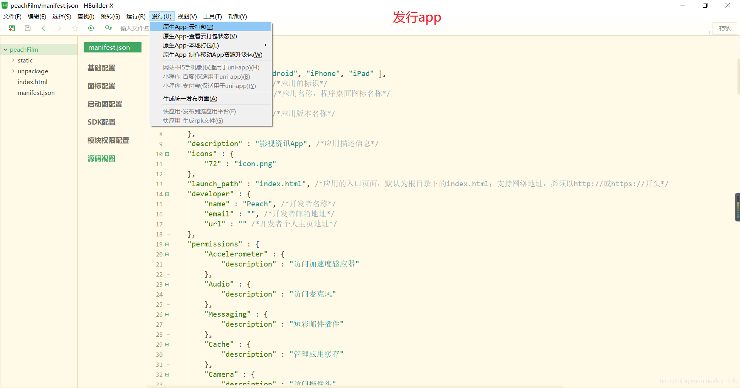Open the 本地打包 submenu arrow

266,45
